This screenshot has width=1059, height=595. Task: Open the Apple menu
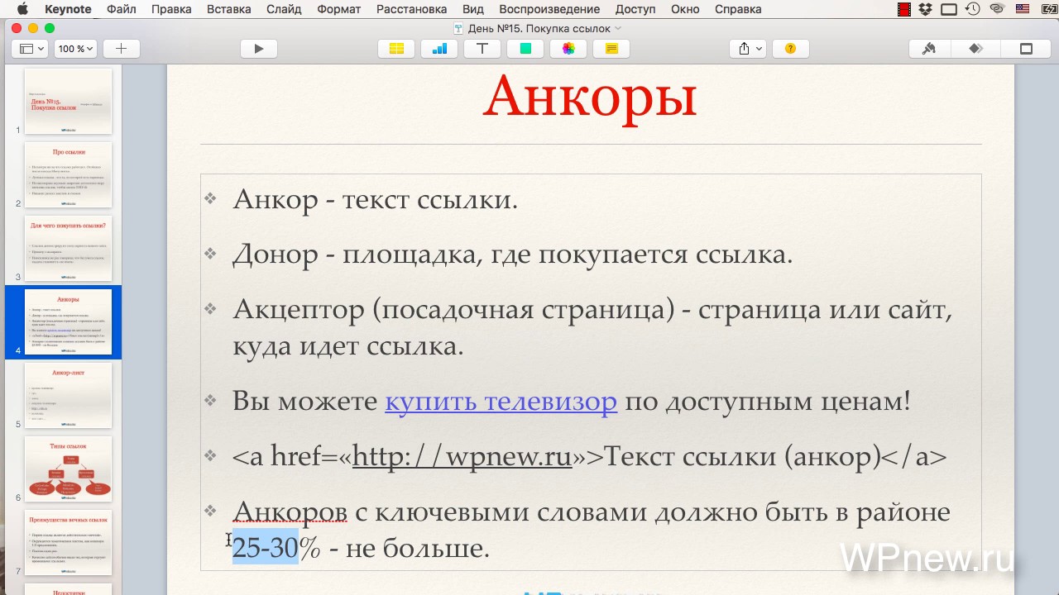point(22,9)
